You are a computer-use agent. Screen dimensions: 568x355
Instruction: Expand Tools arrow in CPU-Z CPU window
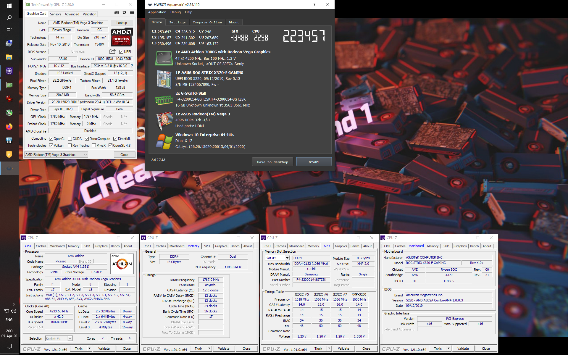[89, 348]
